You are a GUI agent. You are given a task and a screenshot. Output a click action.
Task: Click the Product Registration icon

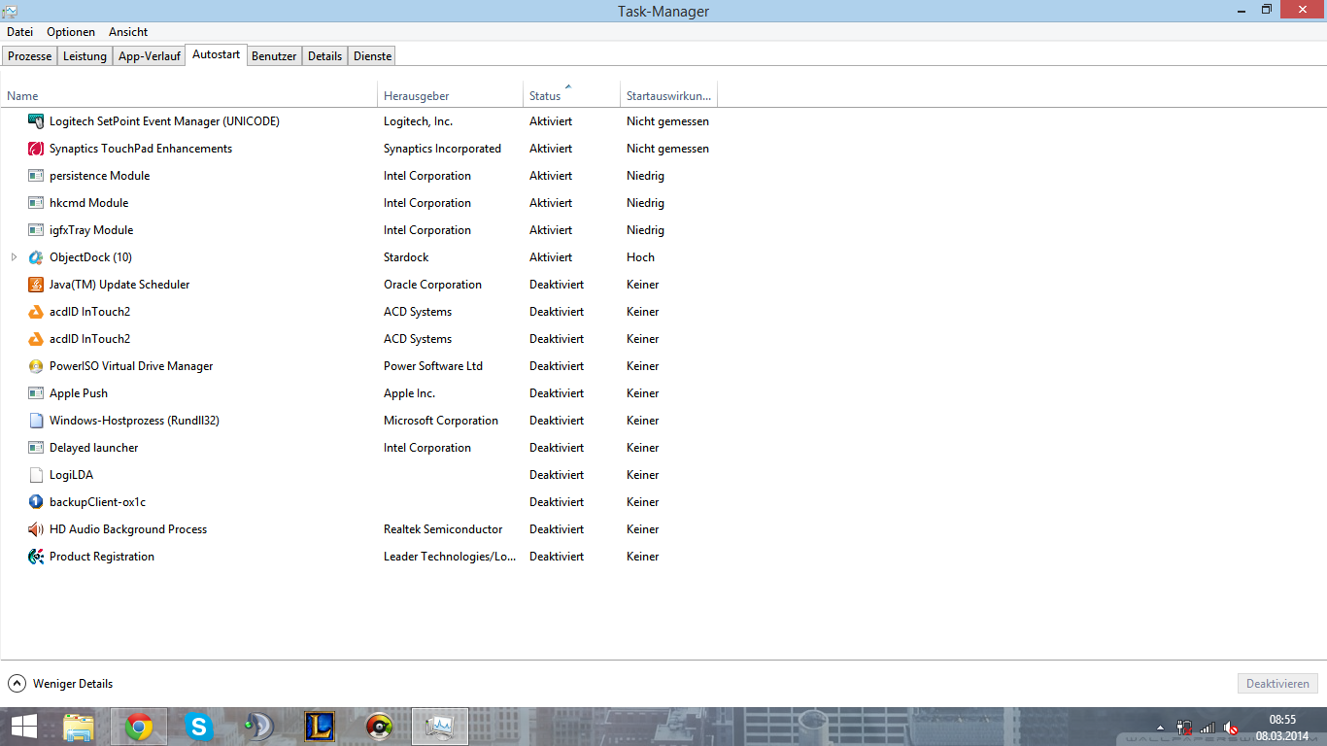pyautogui.click(x=36, y=557)
